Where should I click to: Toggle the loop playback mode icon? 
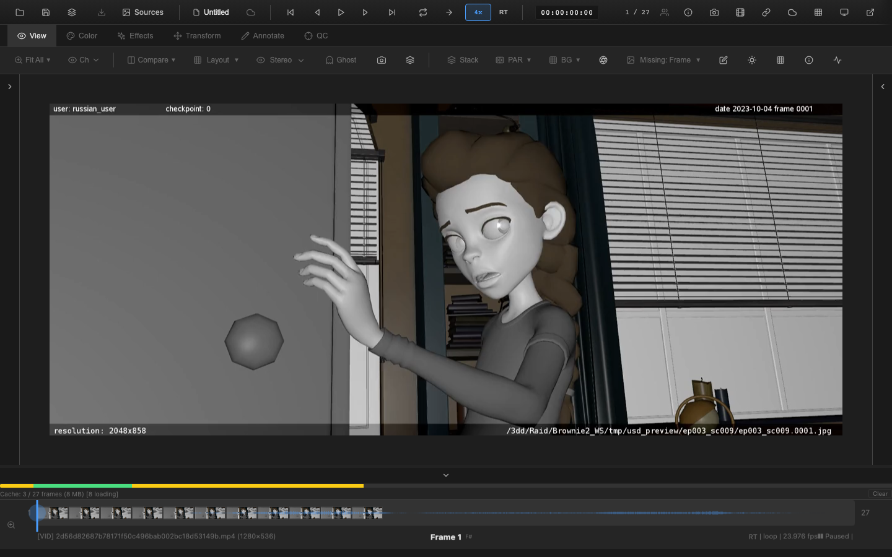tap(423, 12)
